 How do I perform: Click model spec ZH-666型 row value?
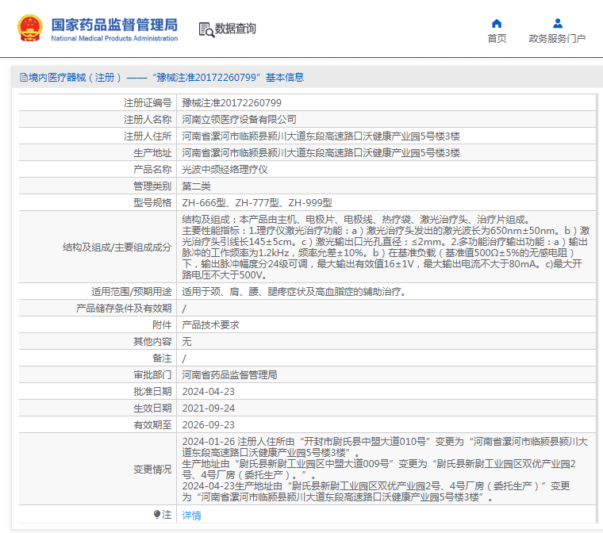point(386,203)
